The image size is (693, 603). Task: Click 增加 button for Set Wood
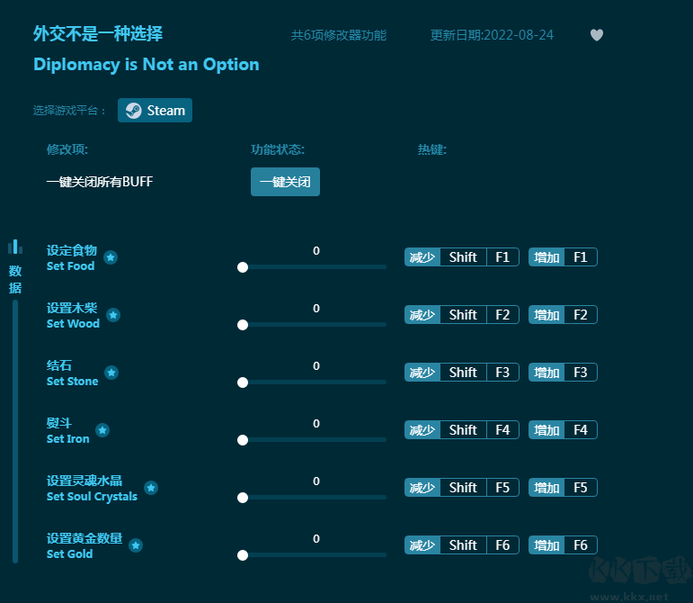[x=546, y=315]
